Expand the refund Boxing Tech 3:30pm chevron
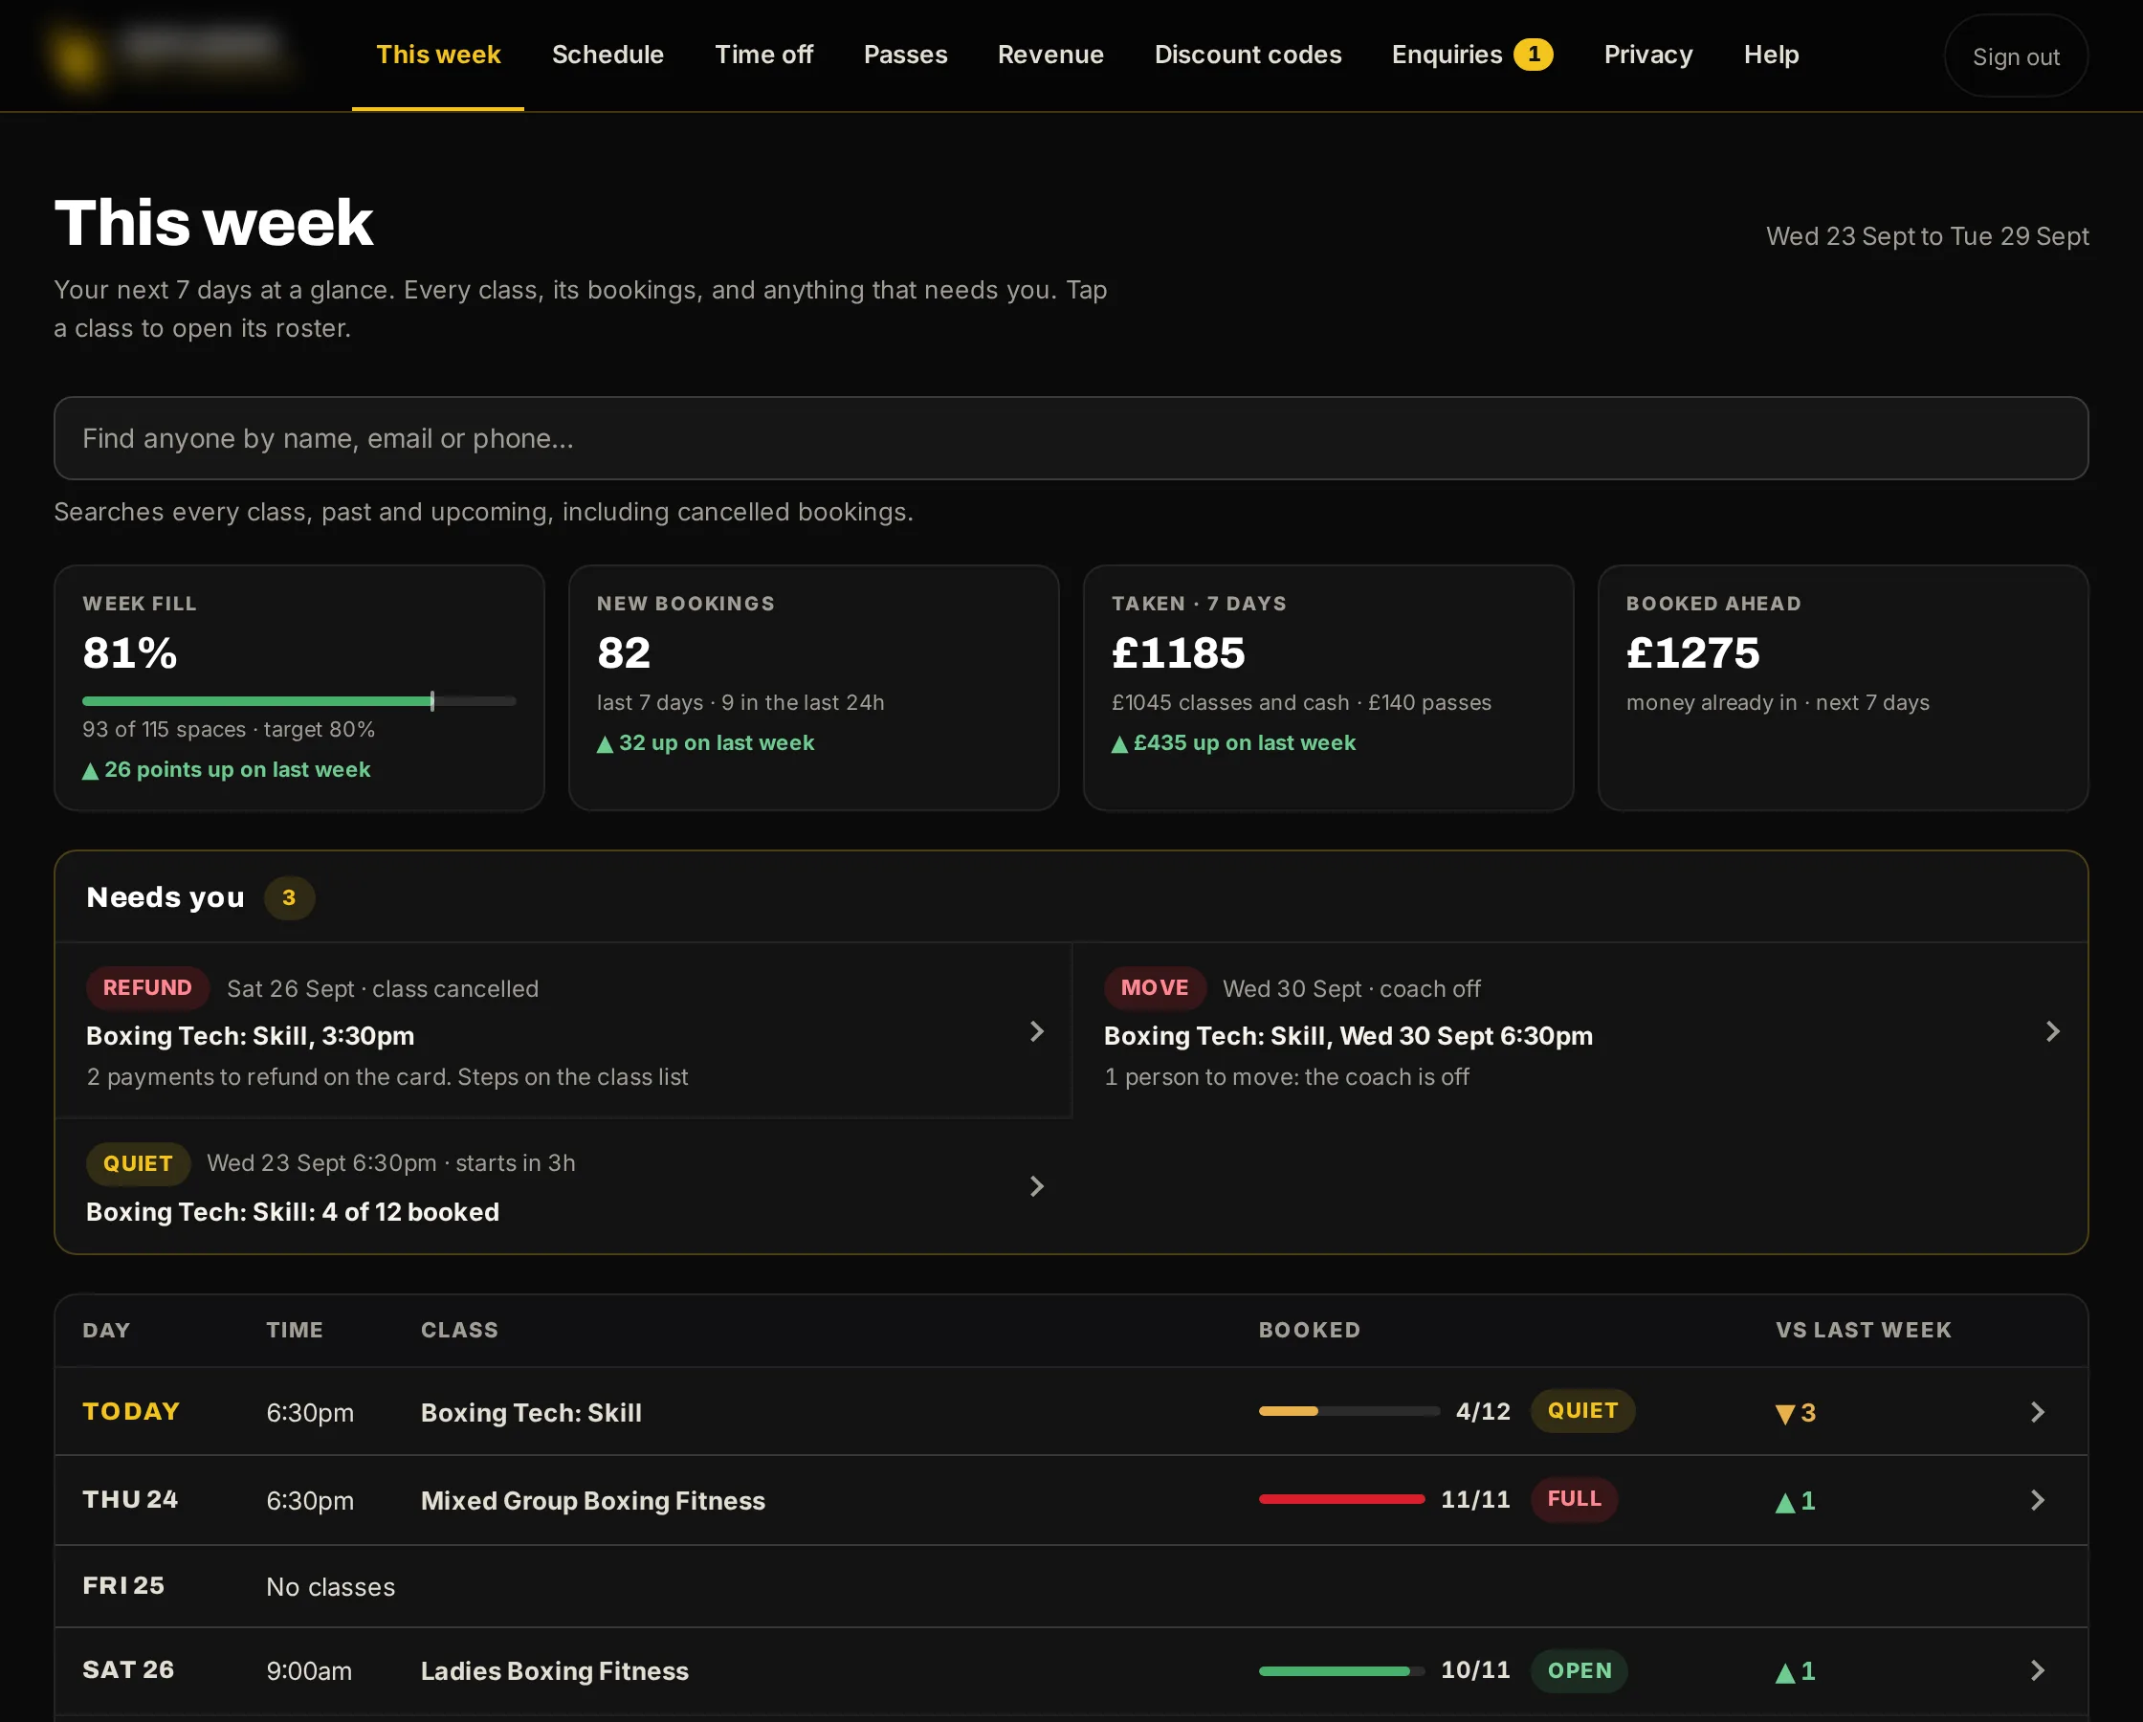2143x1722 pixels. point(1036,1032)
